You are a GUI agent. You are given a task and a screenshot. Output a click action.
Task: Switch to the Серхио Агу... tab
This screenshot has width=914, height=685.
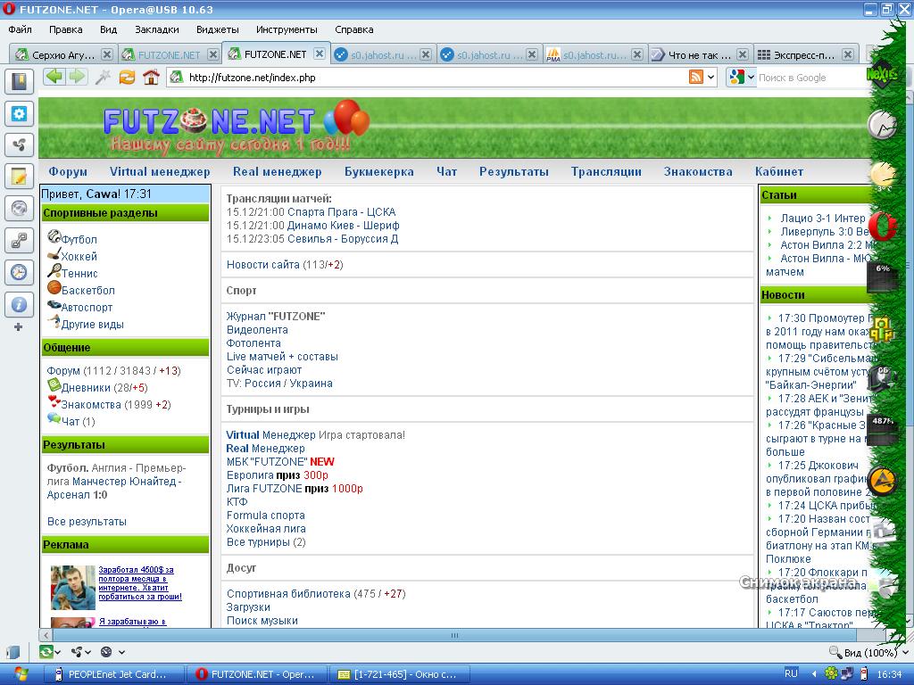coord(63,54)
